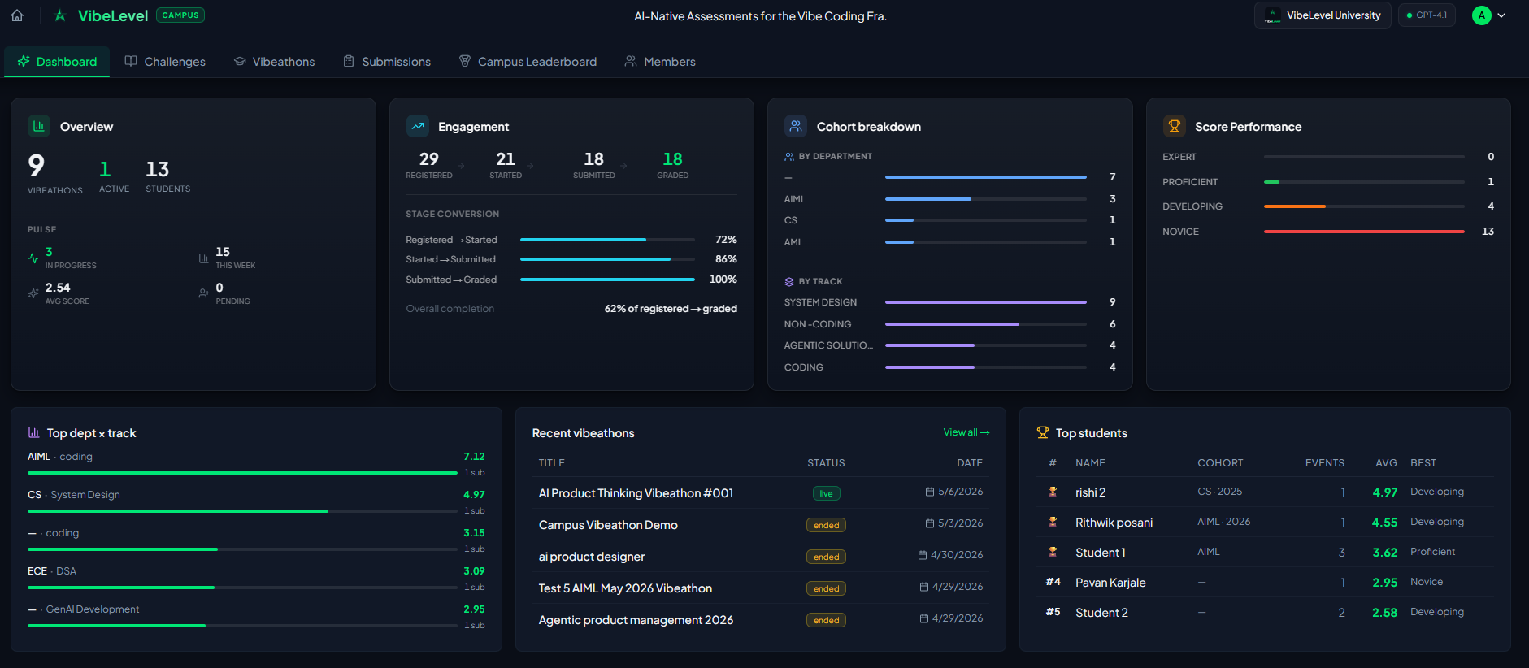
Task: Open Campus Vibeathon Demo row
Action: (608, 525)
